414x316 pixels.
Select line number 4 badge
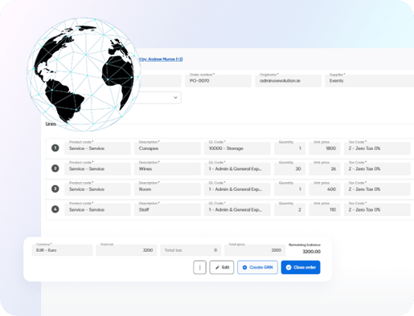[x=55, y=209]
